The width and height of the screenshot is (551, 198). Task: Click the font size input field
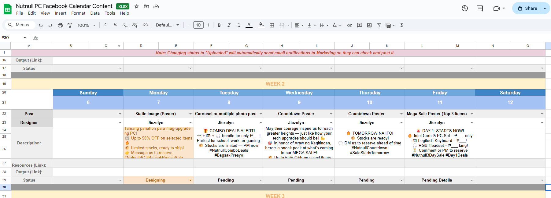(198, 25)
